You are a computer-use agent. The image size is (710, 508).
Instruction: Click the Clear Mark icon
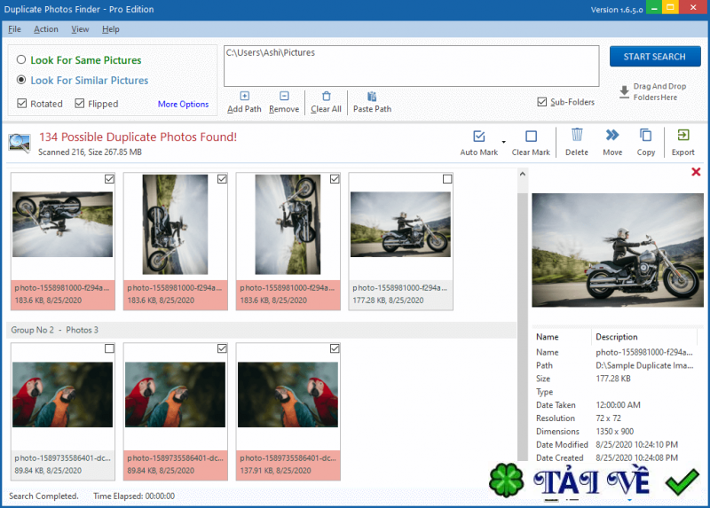(x=531, y=136)
